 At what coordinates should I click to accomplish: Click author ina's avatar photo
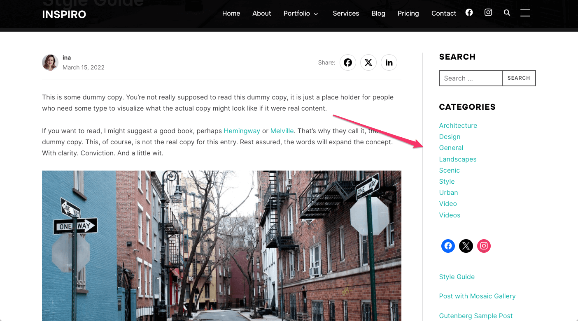pyautogui.click(x=50, y=62)
